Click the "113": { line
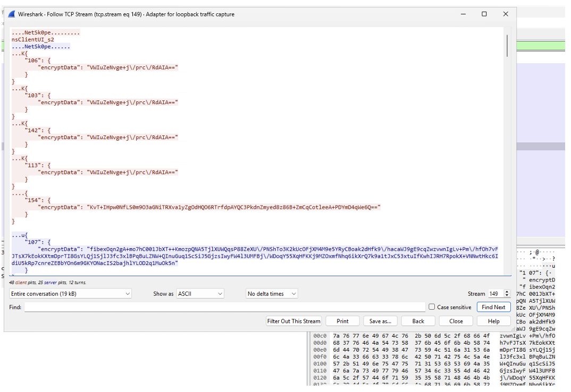 coord(38,165)
